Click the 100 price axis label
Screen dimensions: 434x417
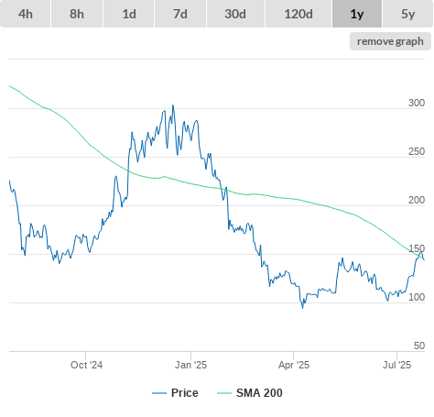(417, 297)
